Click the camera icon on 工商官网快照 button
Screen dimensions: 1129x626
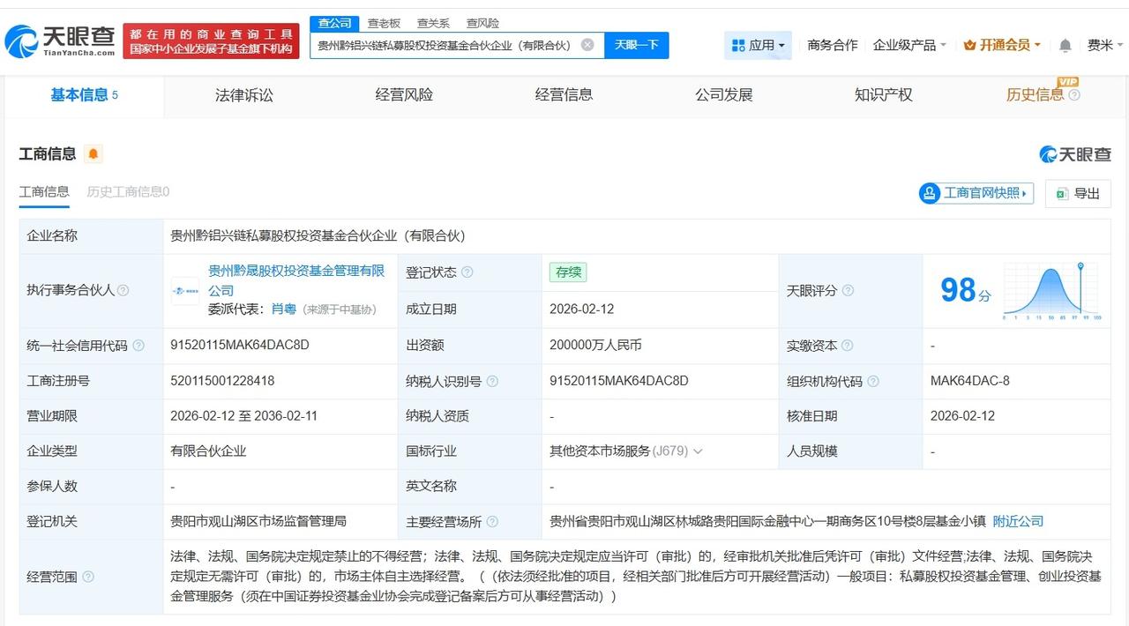click(929, 192)
